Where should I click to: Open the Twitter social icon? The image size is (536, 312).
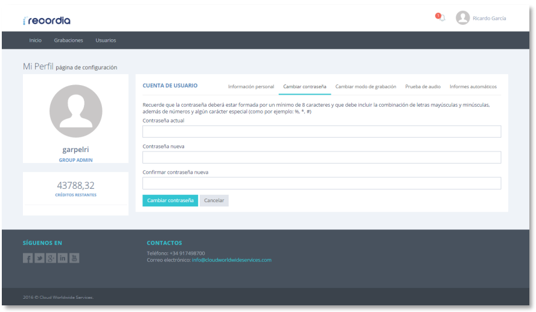[39, 258]
